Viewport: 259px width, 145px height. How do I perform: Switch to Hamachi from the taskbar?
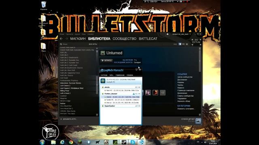tap(142, 142)
